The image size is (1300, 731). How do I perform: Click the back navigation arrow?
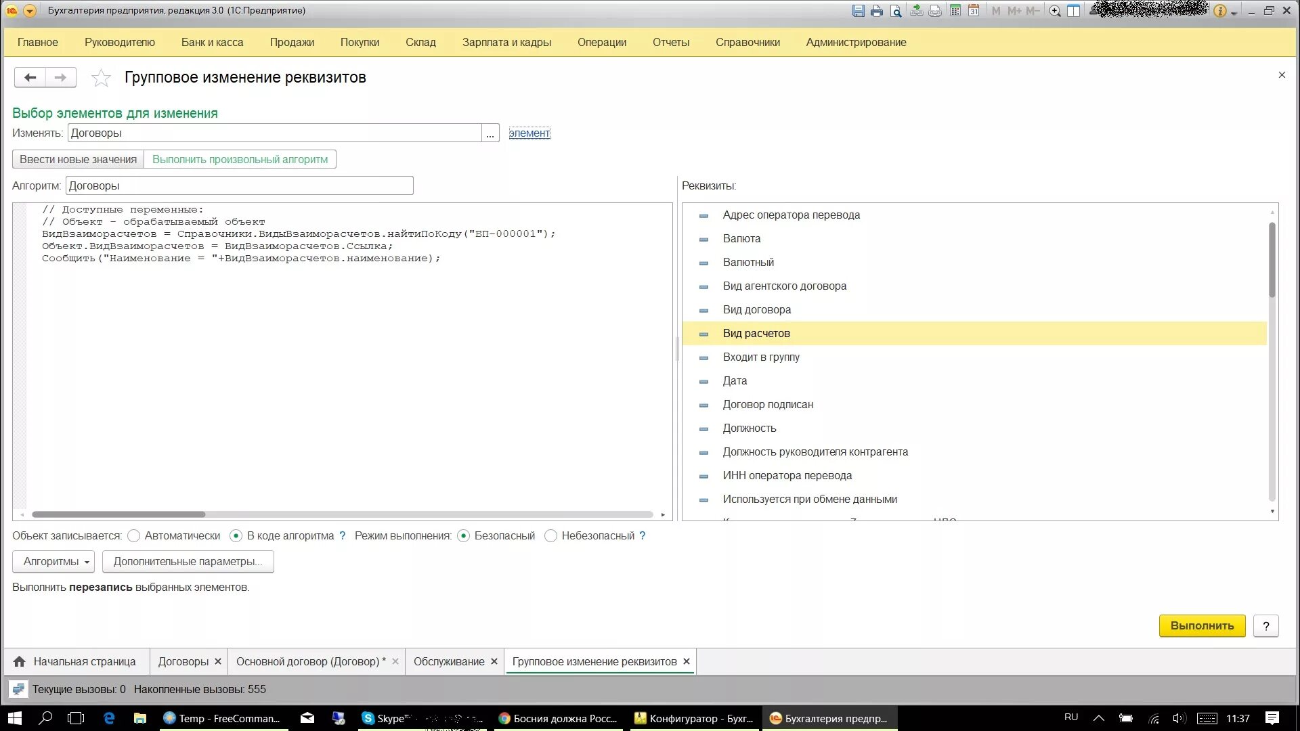click(x=30, y=77)
